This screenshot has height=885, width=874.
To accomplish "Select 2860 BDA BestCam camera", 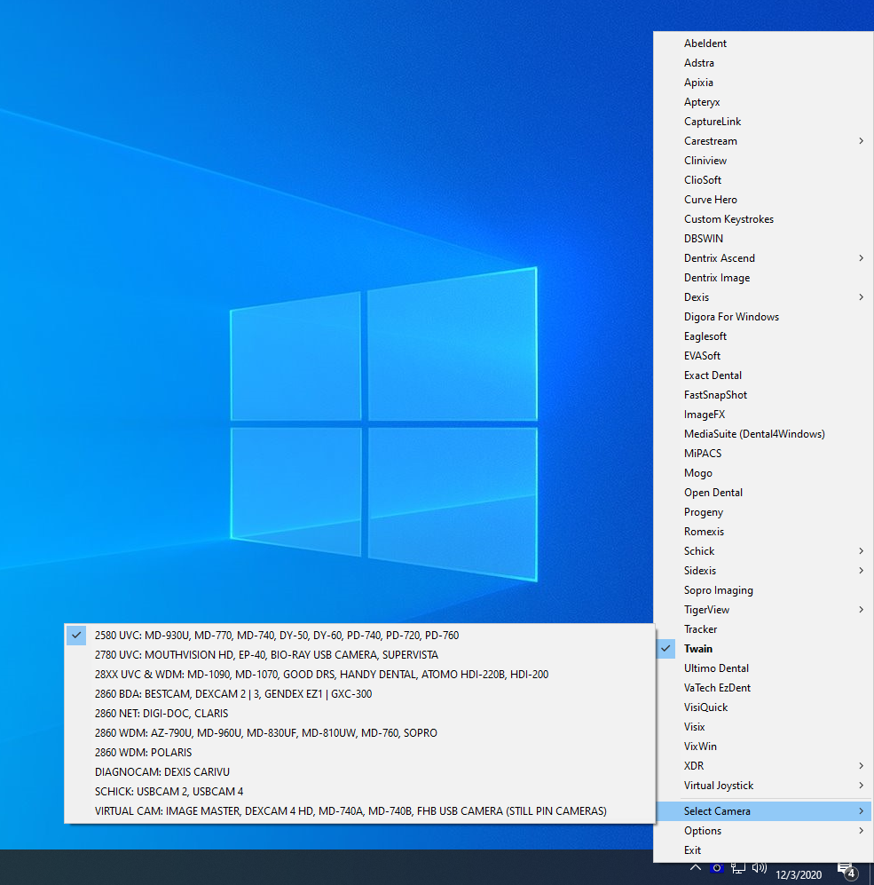I will (x=360, y=693).
